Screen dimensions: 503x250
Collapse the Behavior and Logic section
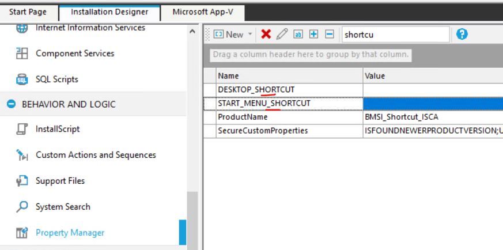(10, 104)
